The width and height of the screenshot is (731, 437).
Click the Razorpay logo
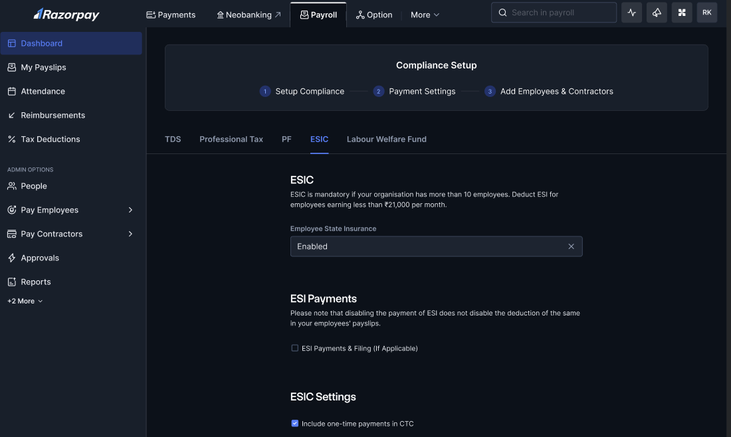66,14
